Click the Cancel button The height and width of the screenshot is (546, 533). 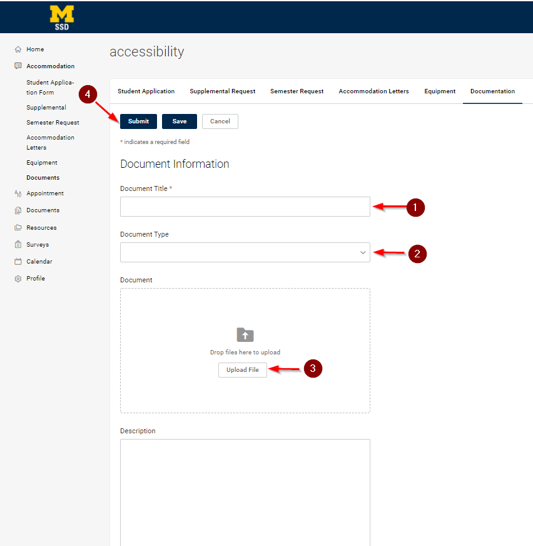tap(220, 121)
